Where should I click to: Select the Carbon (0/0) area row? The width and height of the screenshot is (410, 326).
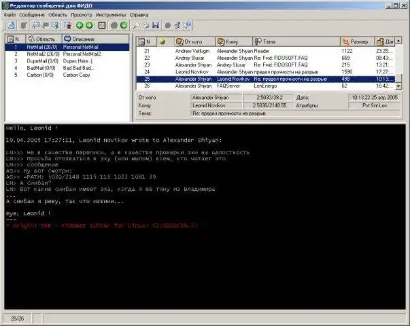tap(67, 75)
